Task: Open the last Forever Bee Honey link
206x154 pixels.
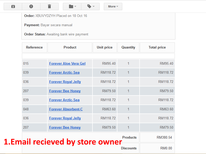Action: pos(65,127)
